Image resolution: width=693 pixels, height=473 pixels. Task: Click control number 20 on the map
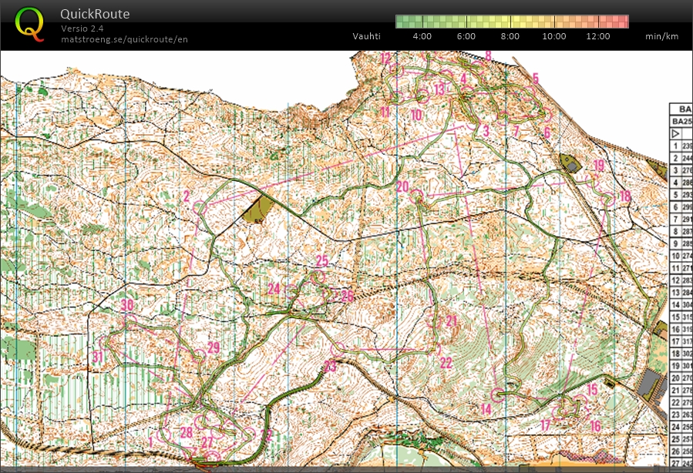pos(402,186)
